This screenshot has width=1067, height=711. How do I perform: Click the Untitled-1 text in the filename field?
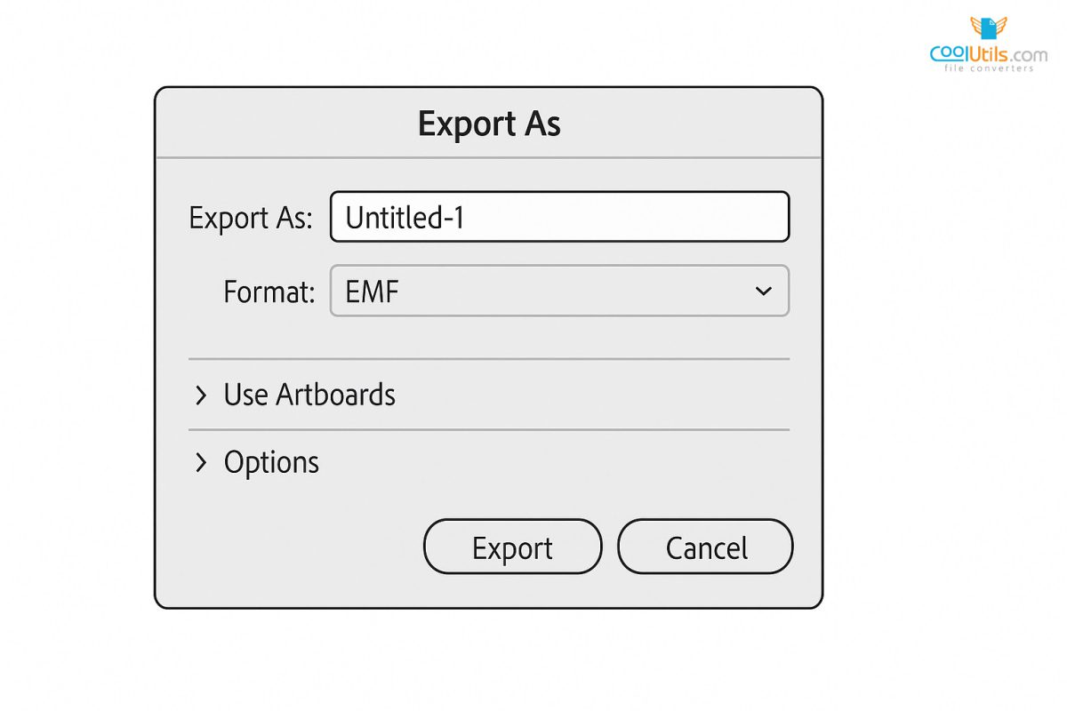tap(405, 218)
